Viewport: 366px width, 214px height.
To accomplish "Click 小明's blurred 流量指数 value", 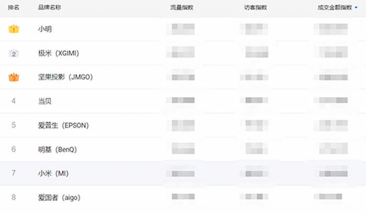I will 180,29.
